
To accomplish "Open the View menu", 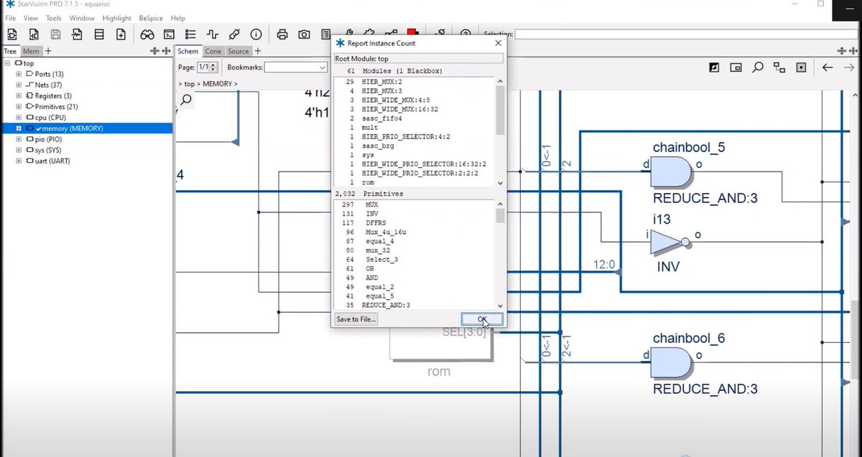I will click(31, 18).
